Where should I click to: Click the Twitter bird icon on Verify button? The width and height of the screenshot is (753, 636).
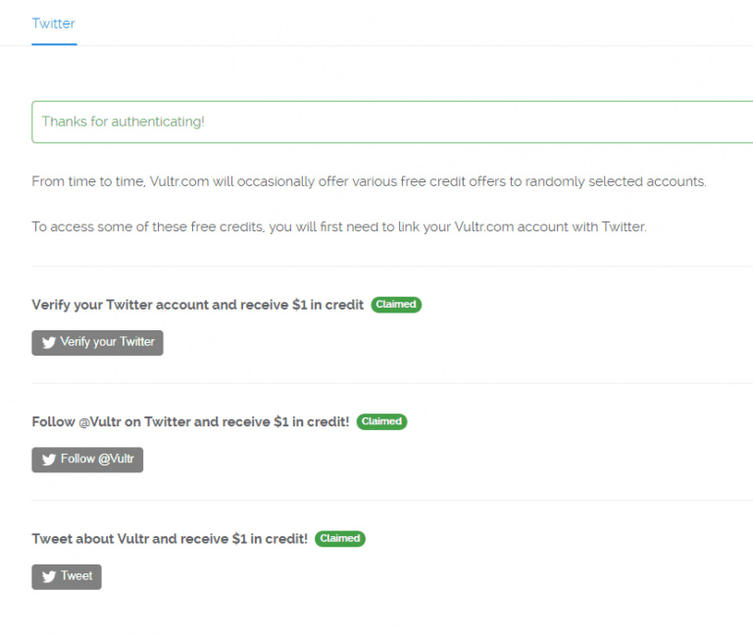[48, 343]
